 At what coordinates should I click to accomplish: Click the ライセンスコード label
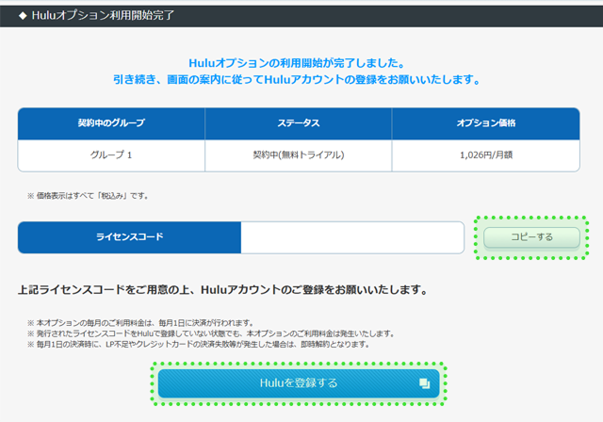coord(130,237)
